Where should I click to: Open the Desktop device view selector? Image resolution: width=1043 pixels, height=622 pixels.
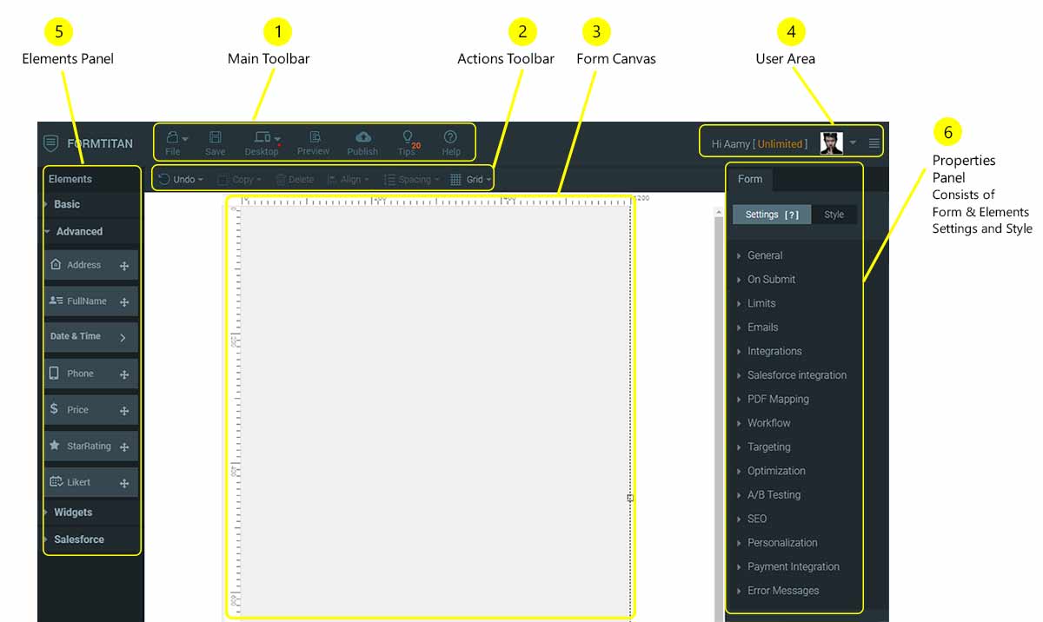pos(267,137)
